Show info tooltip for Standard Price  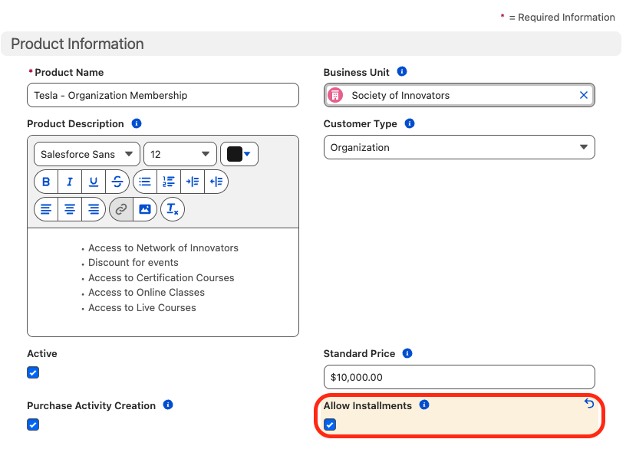pyautogui.click(x=407, y=353)
